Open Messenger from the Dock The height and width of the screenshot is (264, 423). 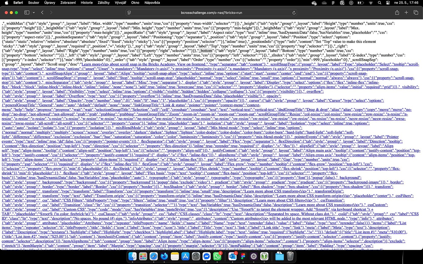(206, 256)
